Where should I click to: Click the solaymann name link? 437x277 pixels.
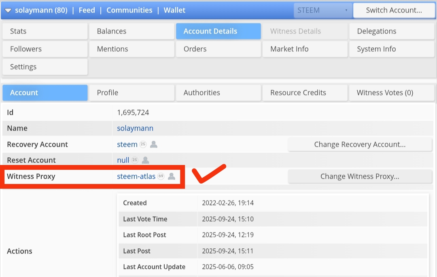[x=135, y=128]
